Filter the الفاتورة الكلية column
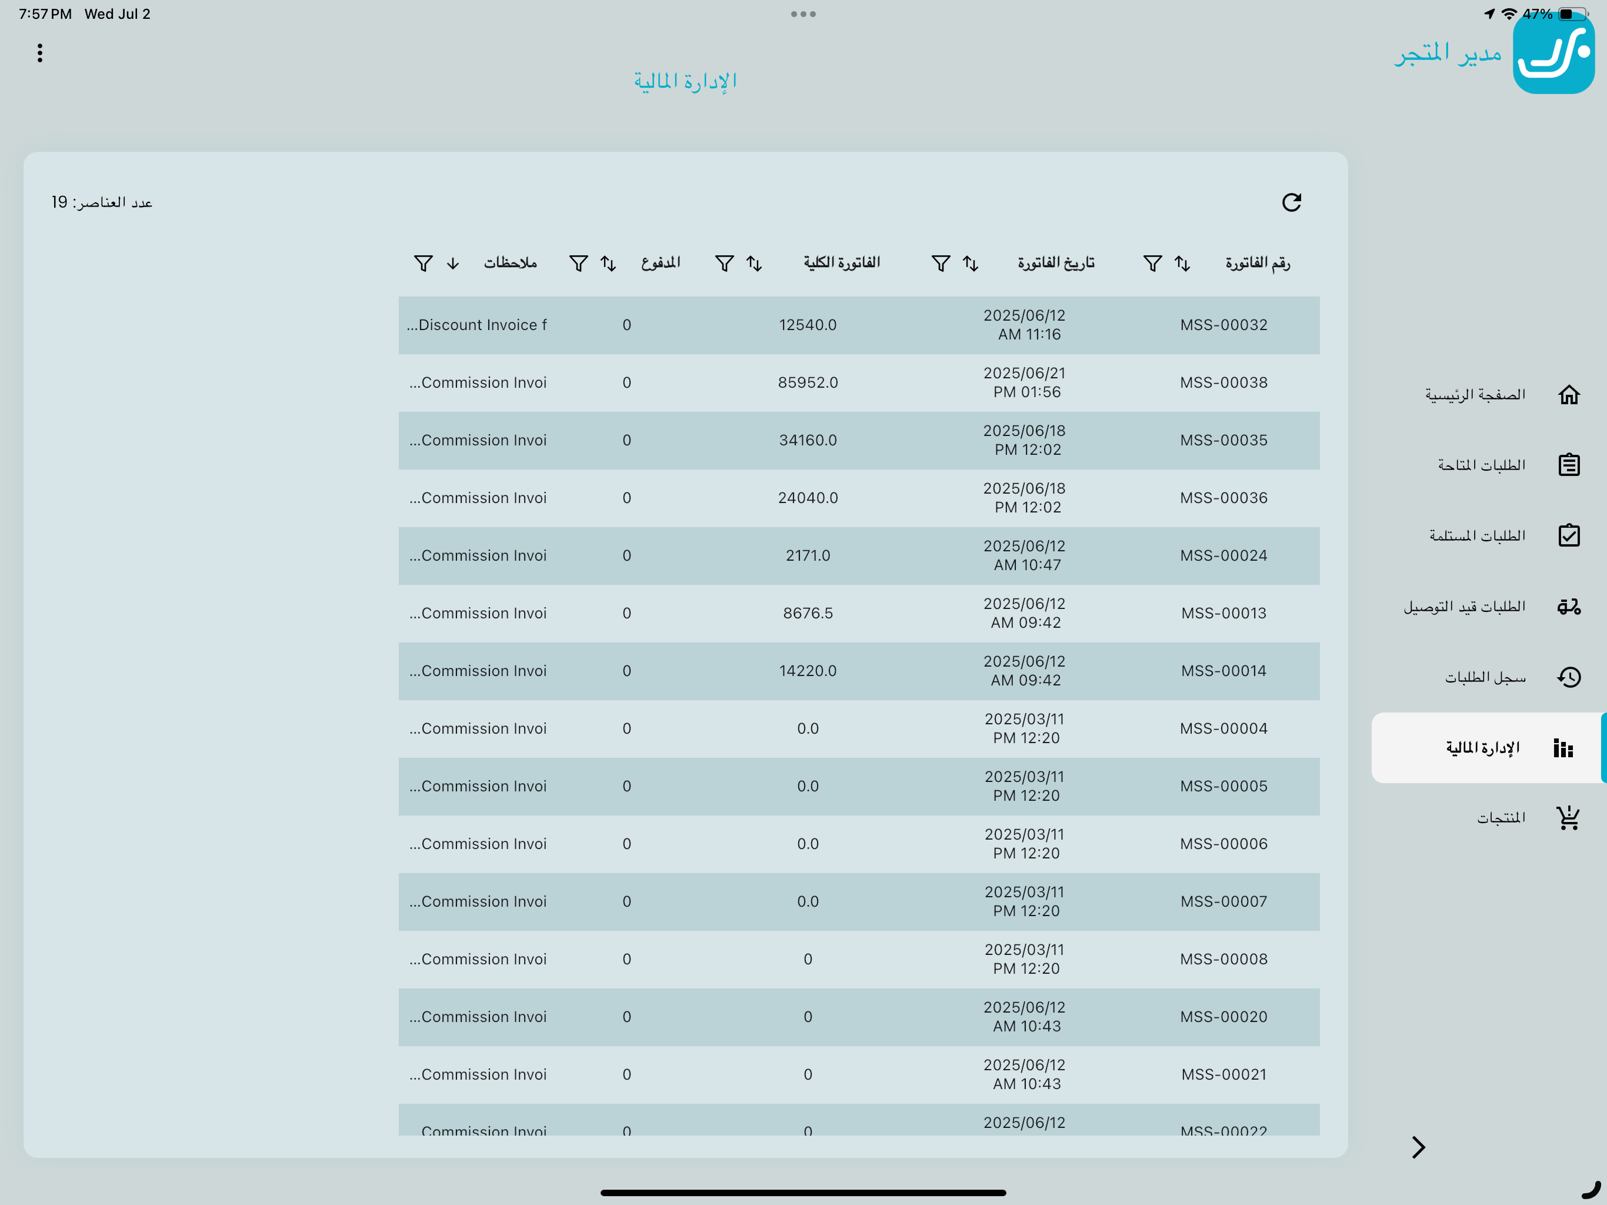The height and width of the screenshot is (1205, 1607). (x=724, y=263)
